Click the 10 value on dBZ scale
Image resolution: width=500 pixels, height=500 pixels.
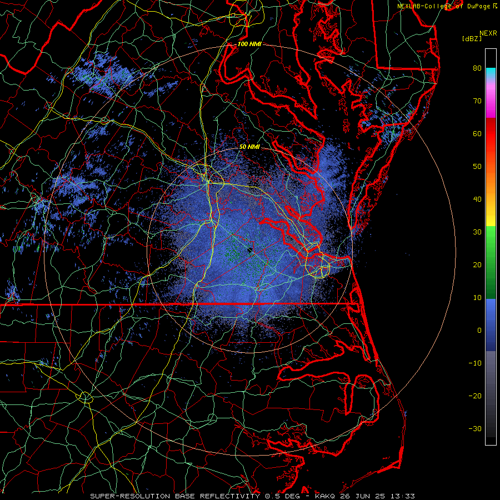pyautogui.click(x=477, y=298)
